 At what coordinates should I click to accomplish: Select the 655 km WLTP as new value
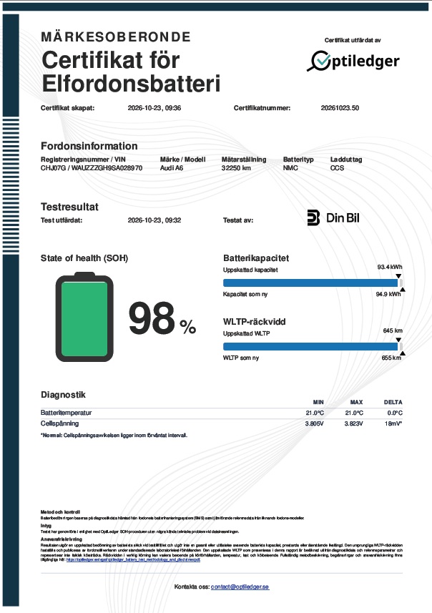[x=391, y=358]
